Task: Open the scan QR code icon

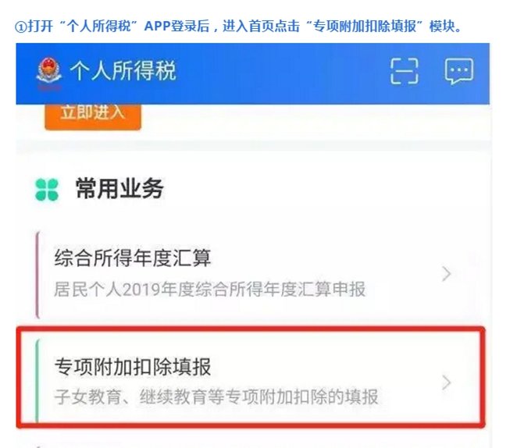Action: coord(405,71)
